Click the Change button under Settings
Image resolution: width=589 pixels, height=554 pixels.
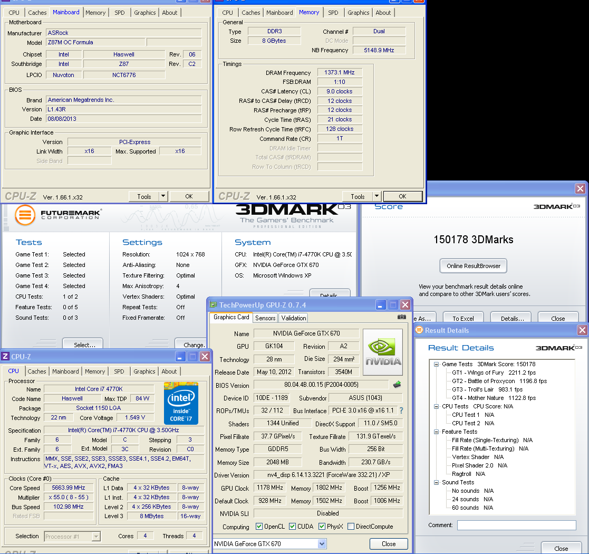click(191, 344)
